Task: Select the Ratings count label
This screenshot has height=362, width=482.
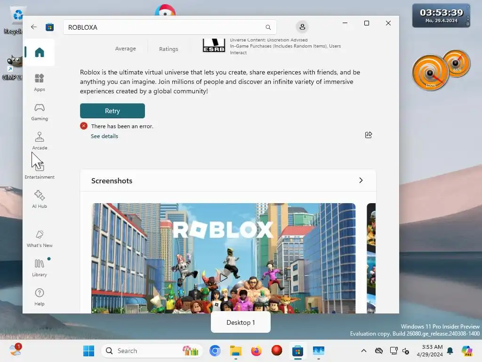Action: coord(169,49)
